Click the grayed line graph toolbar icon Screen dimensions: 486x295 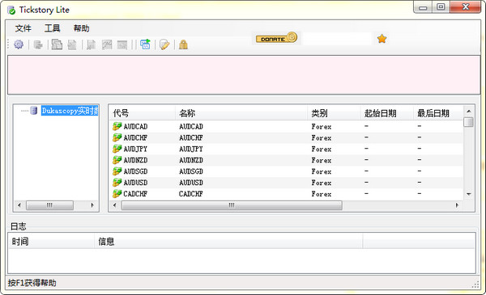pyautogui.click(x=107, y=44)
